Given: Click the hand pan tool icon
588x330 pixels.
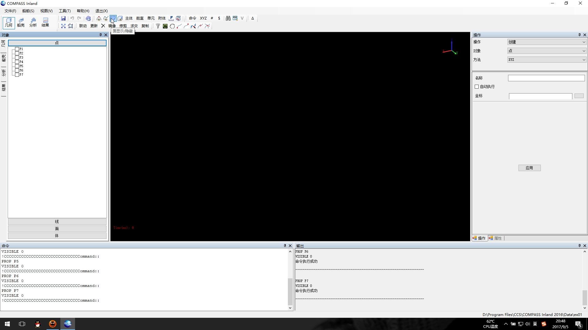Looking at the screenshot, I should pyautogui.click(x=172, y=26).
